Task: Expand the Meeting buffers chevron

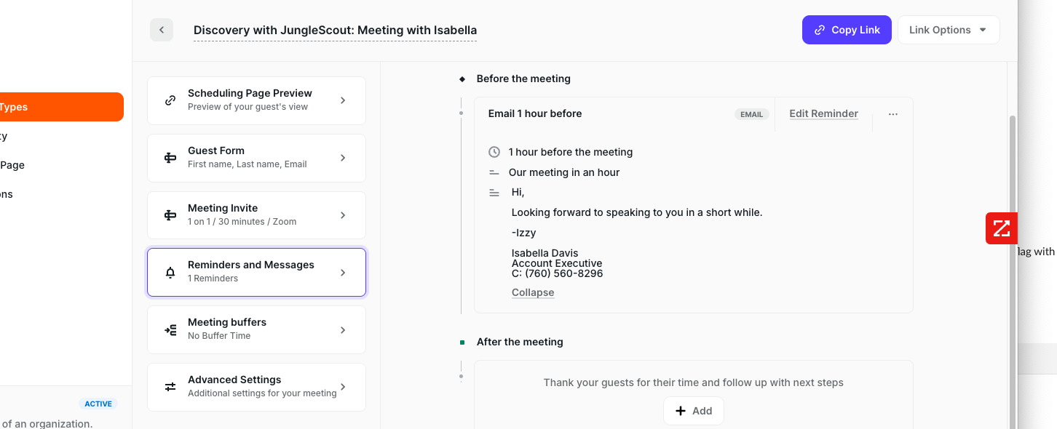Action: (343, 330)
